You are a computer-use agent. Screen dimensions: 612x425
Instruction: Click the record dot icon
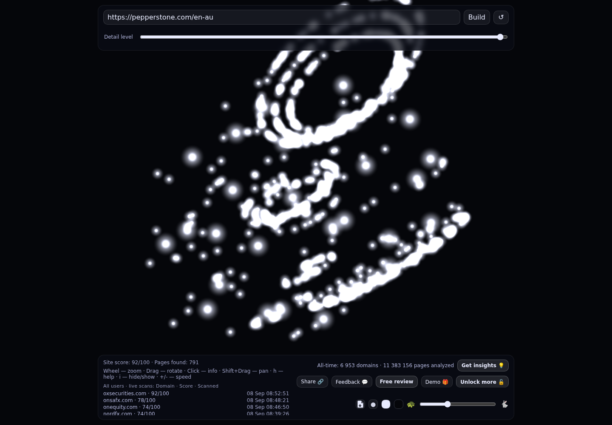coord(373,404)
